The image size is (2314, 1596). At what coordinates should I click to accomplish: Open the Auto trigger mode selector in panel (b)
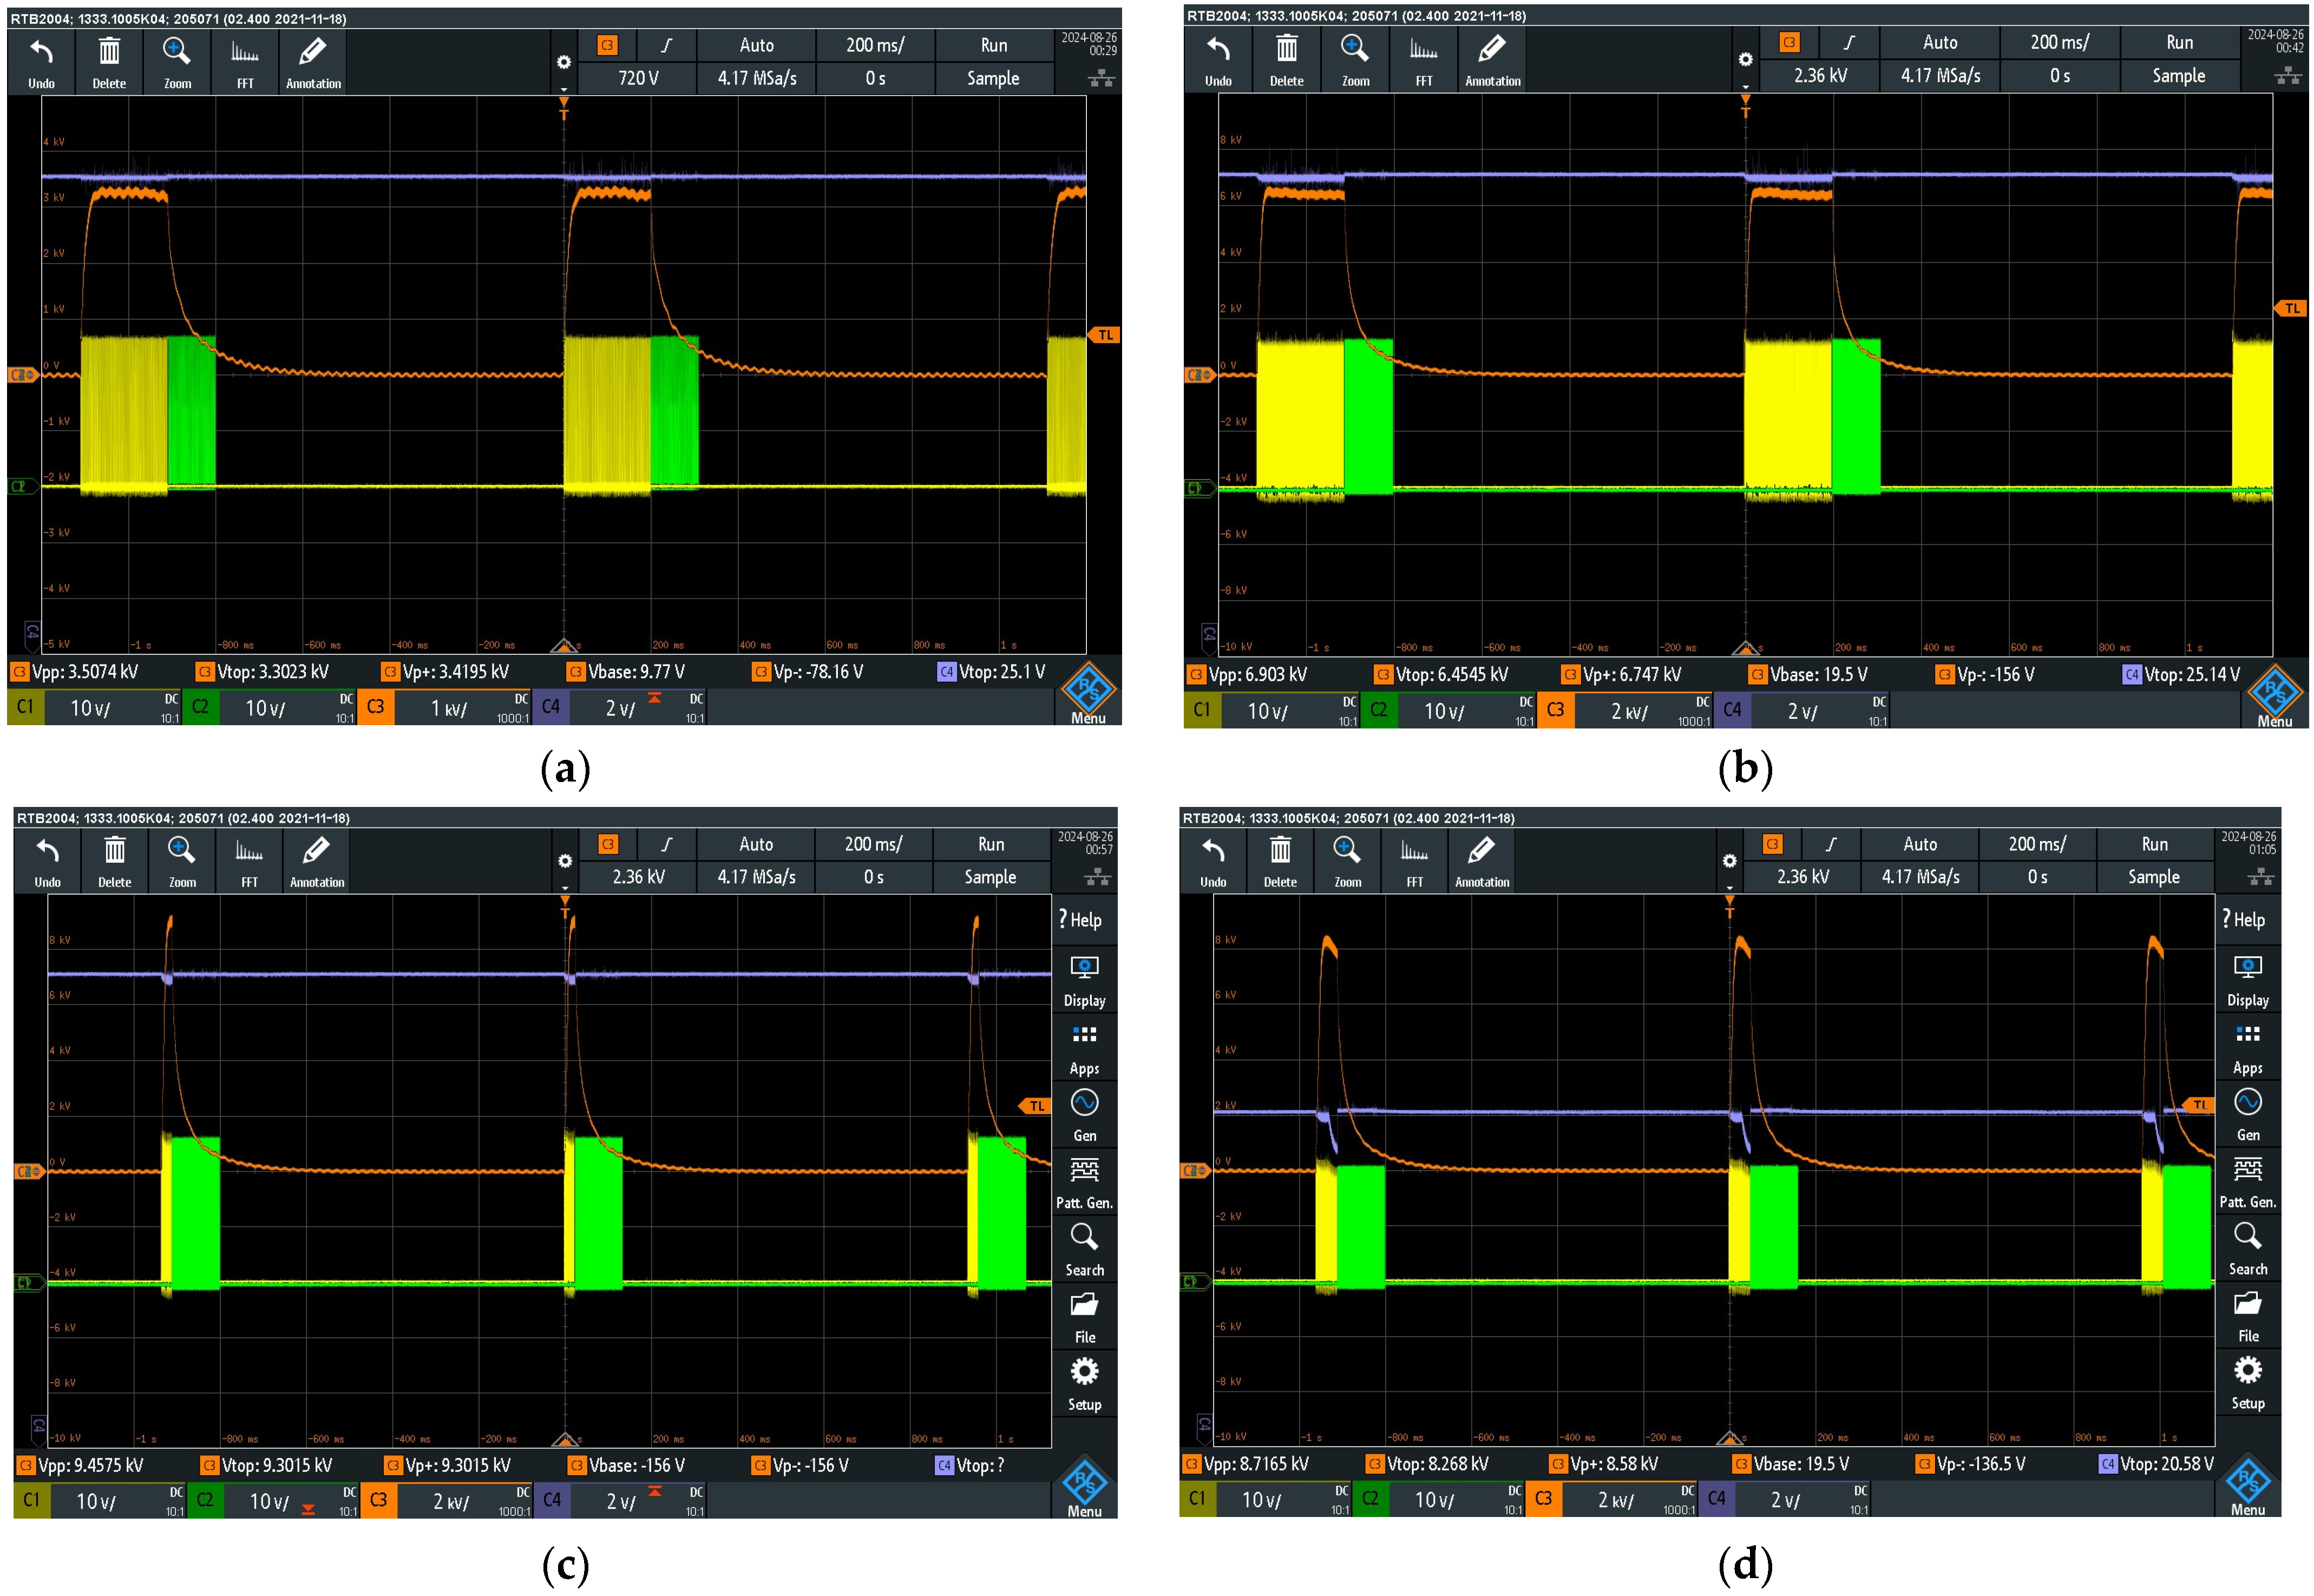pos(1939,42)
